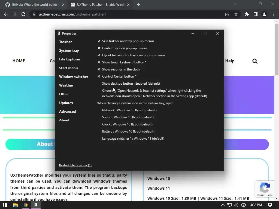Open the About section in Properties
Screen dimensions: 279x209
64,120
